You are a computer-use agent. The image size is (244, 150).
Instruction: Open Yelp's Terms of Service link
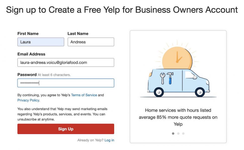[84, 95]
